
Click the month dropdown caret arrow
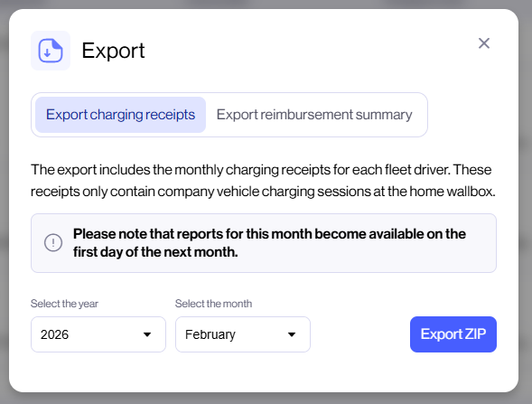pos(292,334)
